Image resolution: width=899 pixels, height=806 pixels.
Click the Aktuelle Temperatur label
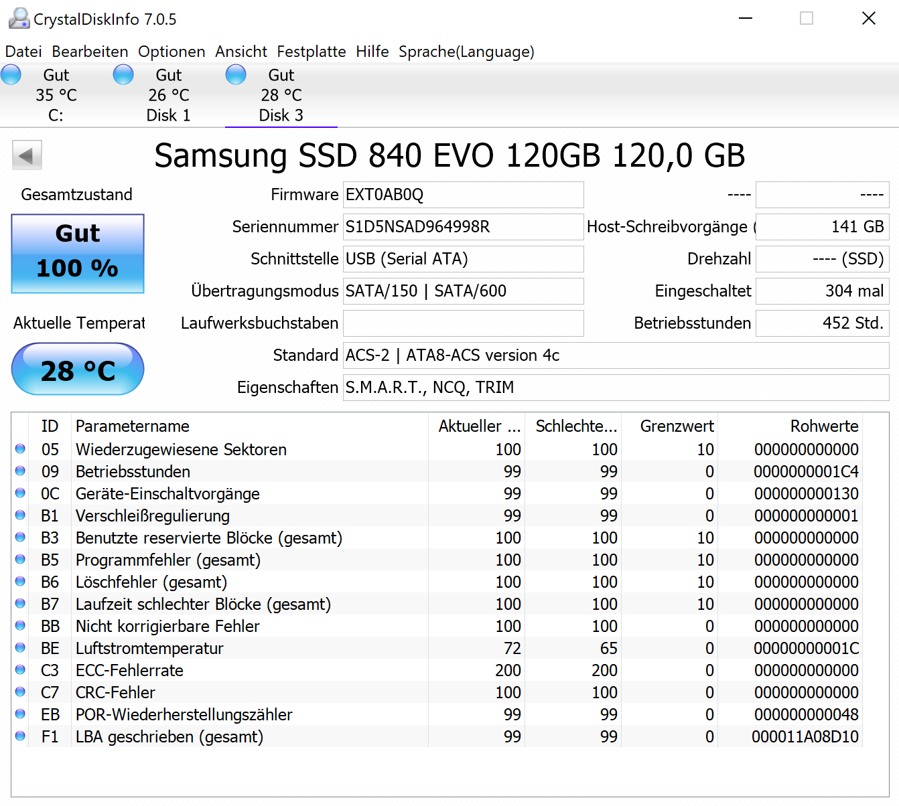pyautogui.click(x=79, y=323)
